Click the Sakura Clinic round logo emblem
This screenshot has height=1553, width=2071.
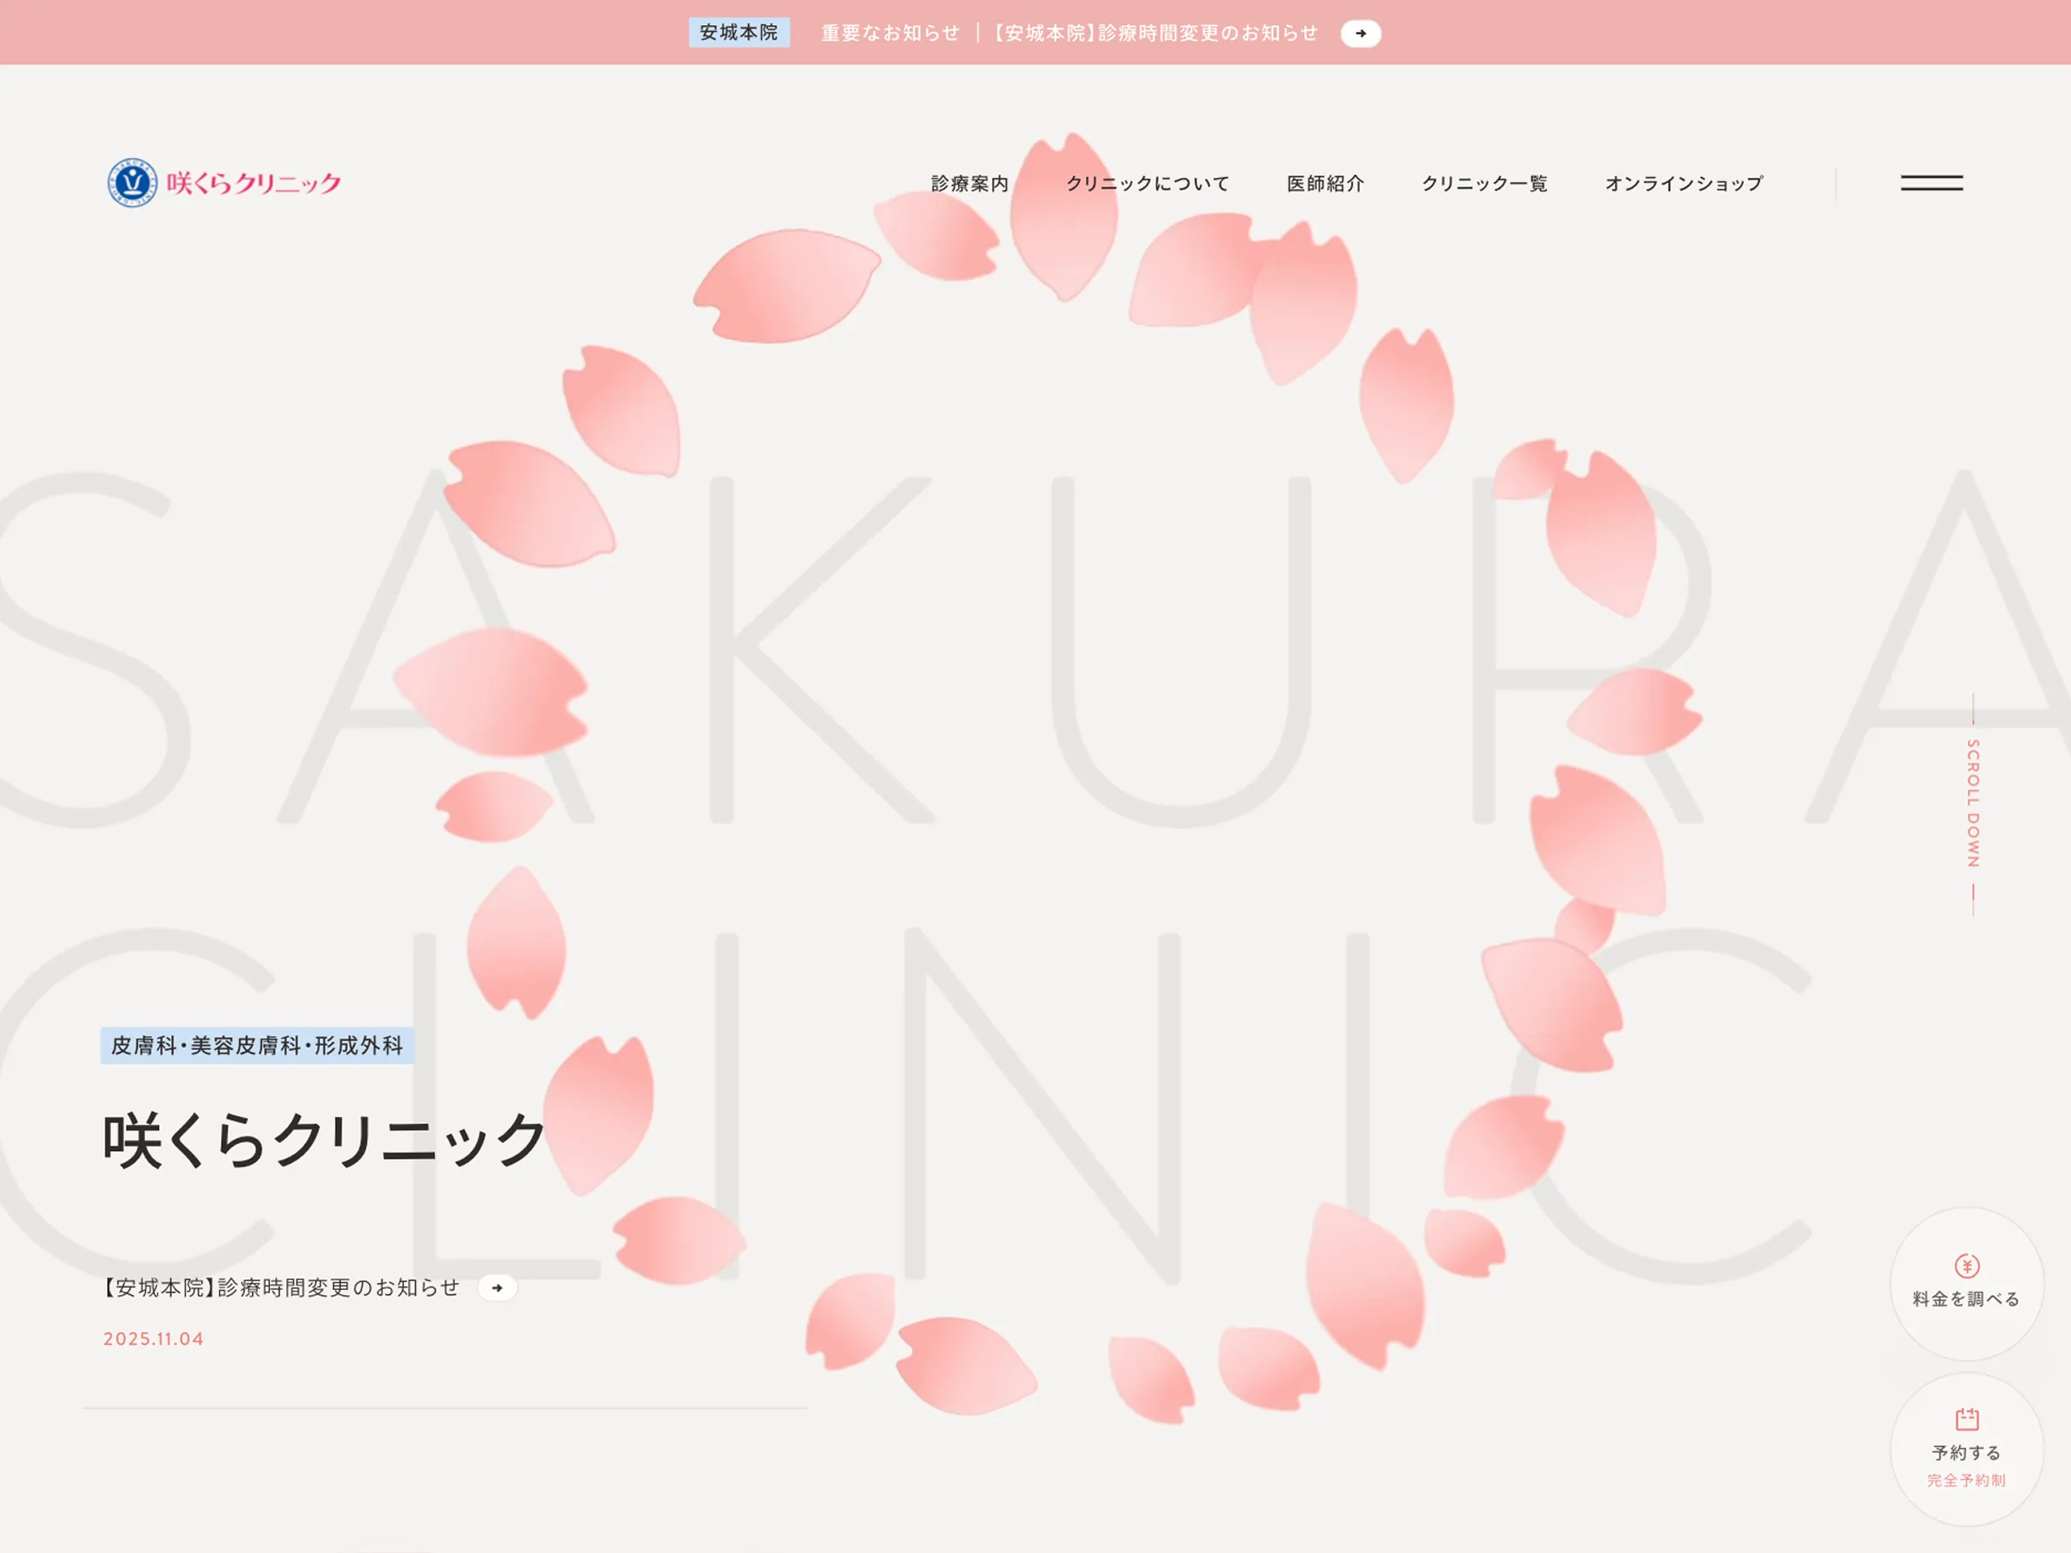pos(132,183)
